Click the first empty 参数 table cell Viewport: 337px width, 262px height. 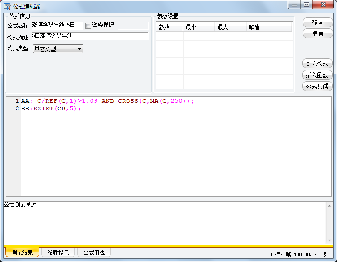(x=170, y=36)
